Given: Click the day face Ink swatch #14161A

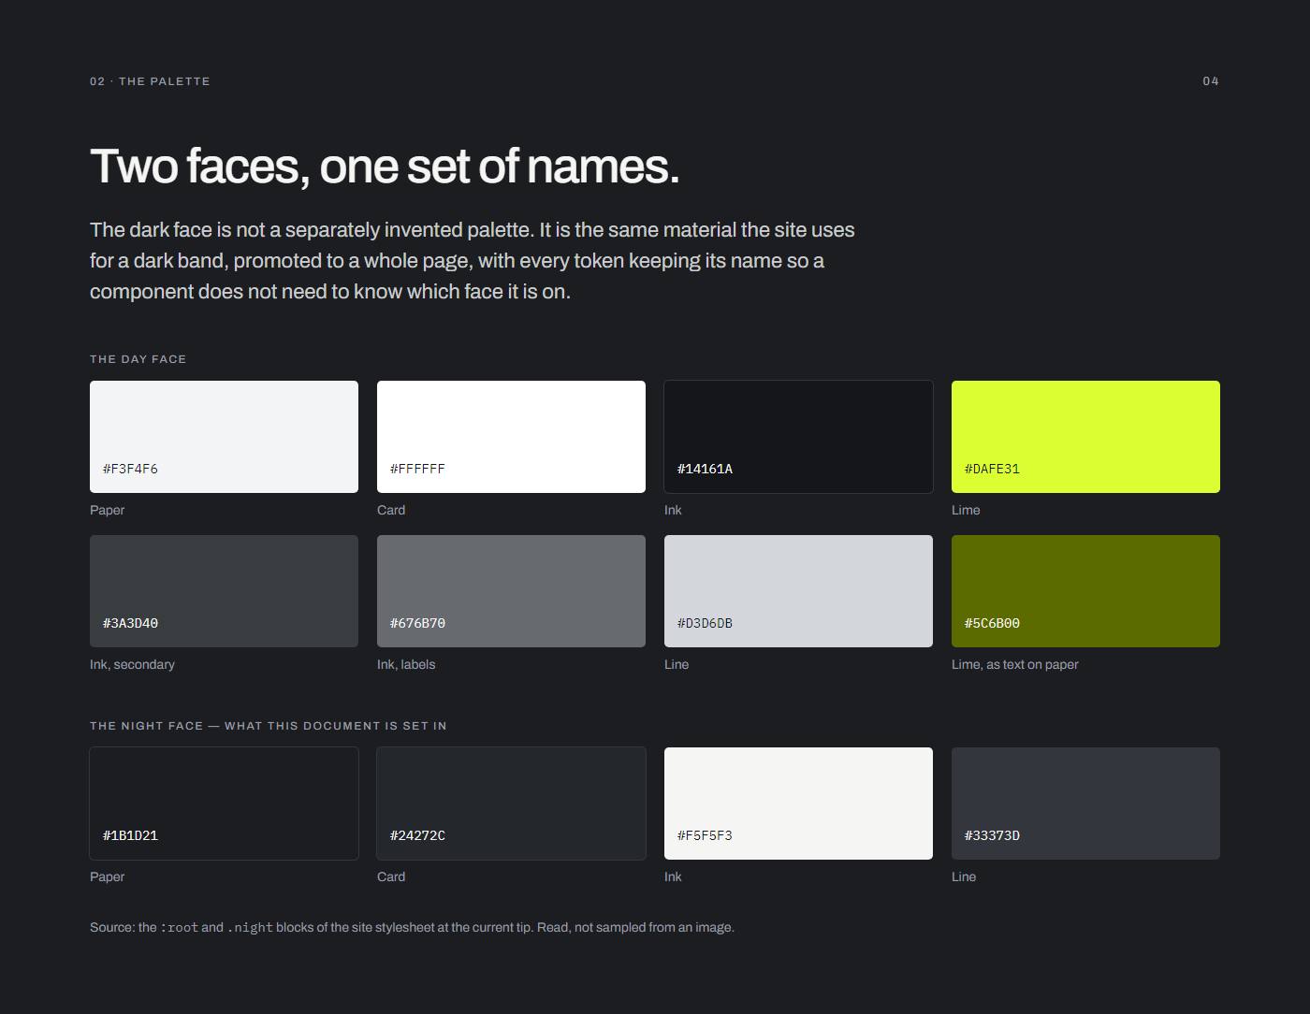Looking at the screenshot, I should click(798, 437).
